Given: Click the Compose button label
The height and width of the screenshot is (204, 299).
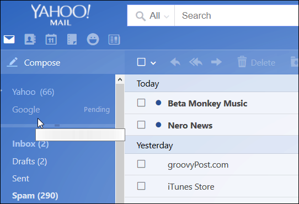Looking at the screenshot, I should (42, 63).
